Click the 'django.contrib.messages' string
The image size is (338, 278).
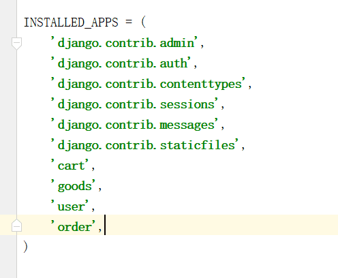[x=134, y=125]
